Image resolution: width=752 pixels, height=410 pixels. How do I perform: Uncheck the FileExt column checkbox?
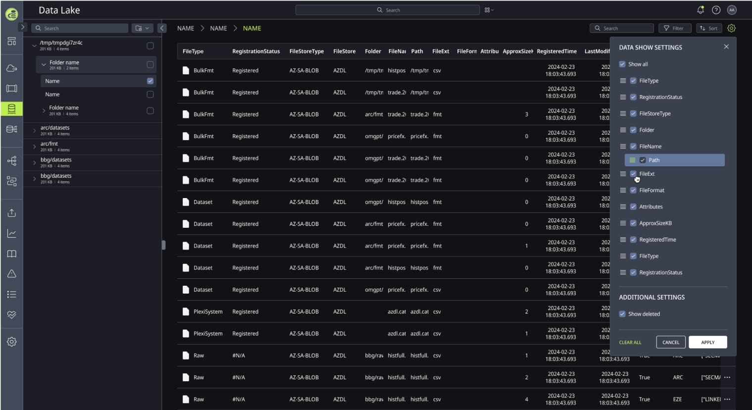coord(633,174)
